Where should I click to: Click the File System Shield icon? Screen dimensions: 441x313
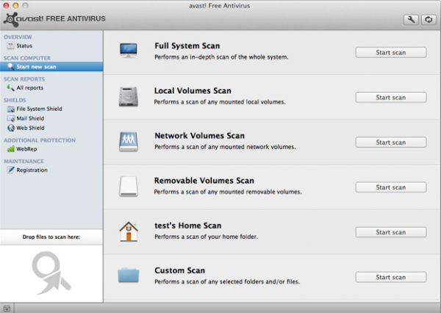point(11,109)
